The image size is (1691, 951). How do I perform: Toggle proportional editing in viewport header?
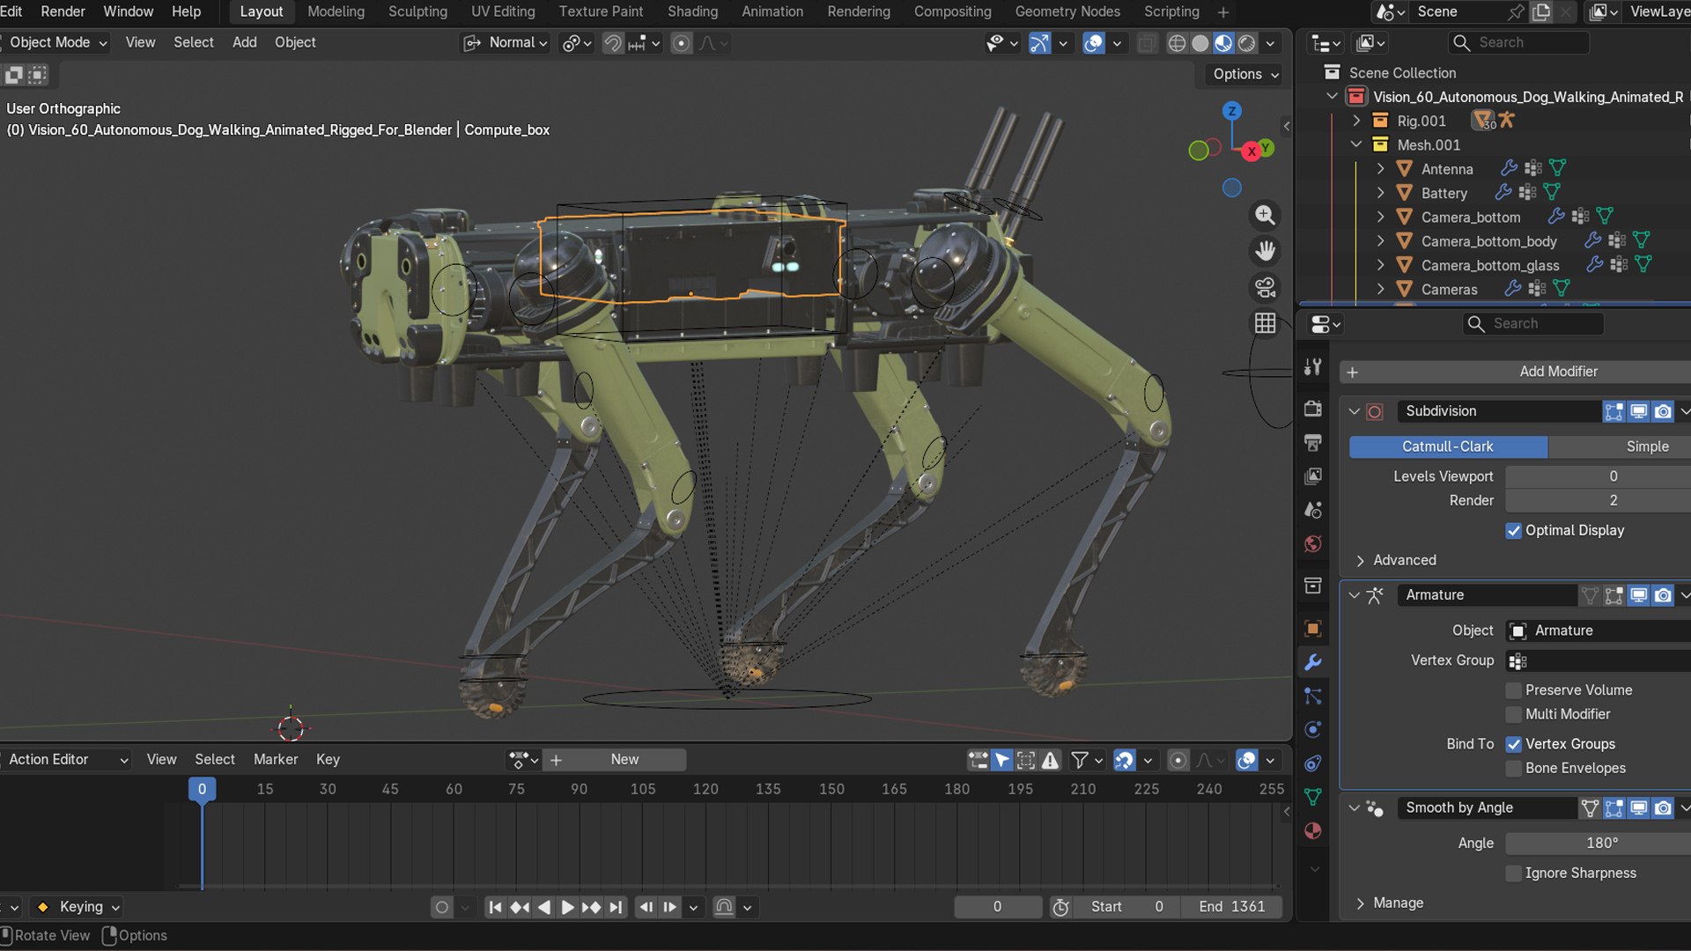[x=681, y=43]
